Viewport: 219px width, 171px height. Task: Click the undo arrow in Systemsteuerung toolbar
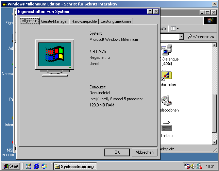[x=163, y=29]
